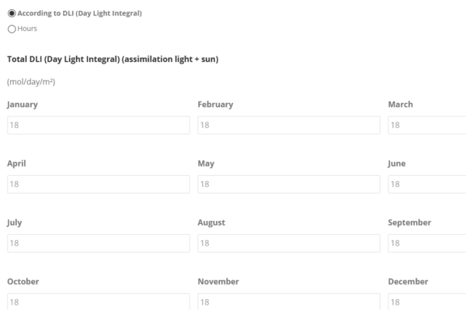Select the August DLI text field
The height and width of the screenshot is (310, 466).
pos(289,243)
